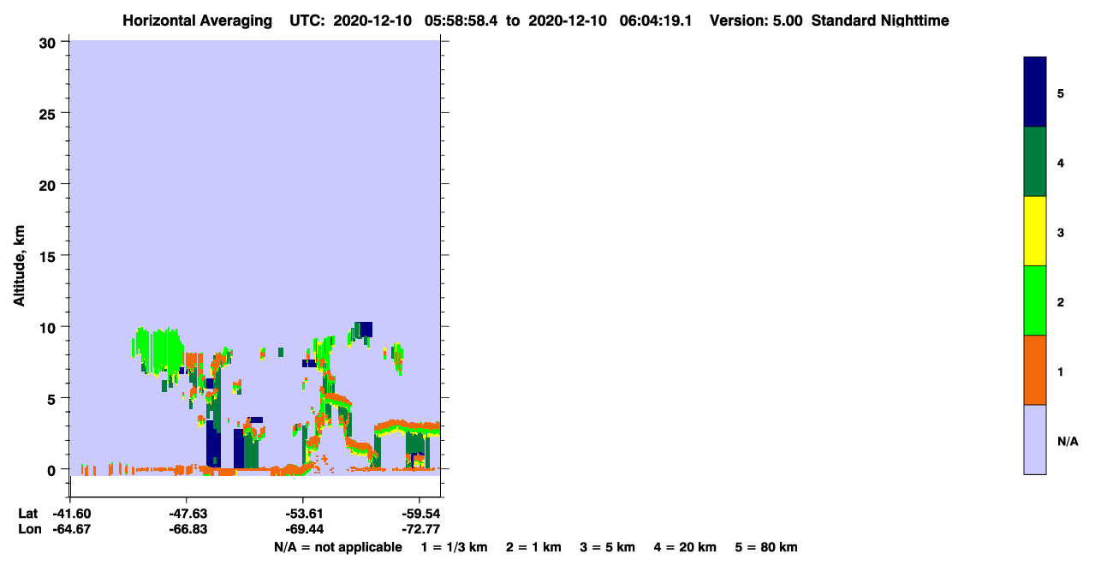The height and width of the screenshot is (571, 1113).
Task: Click the dark green color bar segment for level 4
Action: [1035, 162]
